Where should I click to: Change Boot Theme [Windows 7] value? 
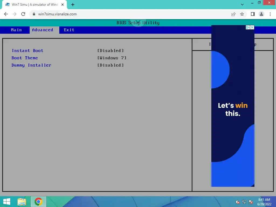coord(112,58)
